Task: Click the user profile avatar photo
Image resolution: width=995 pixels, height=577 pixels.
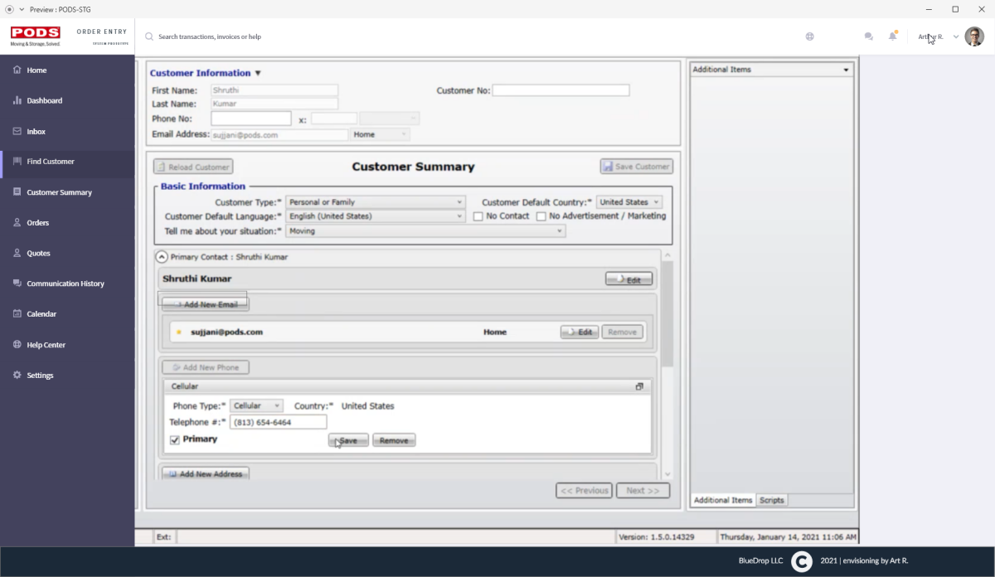Action: click(x=974, y=36)
